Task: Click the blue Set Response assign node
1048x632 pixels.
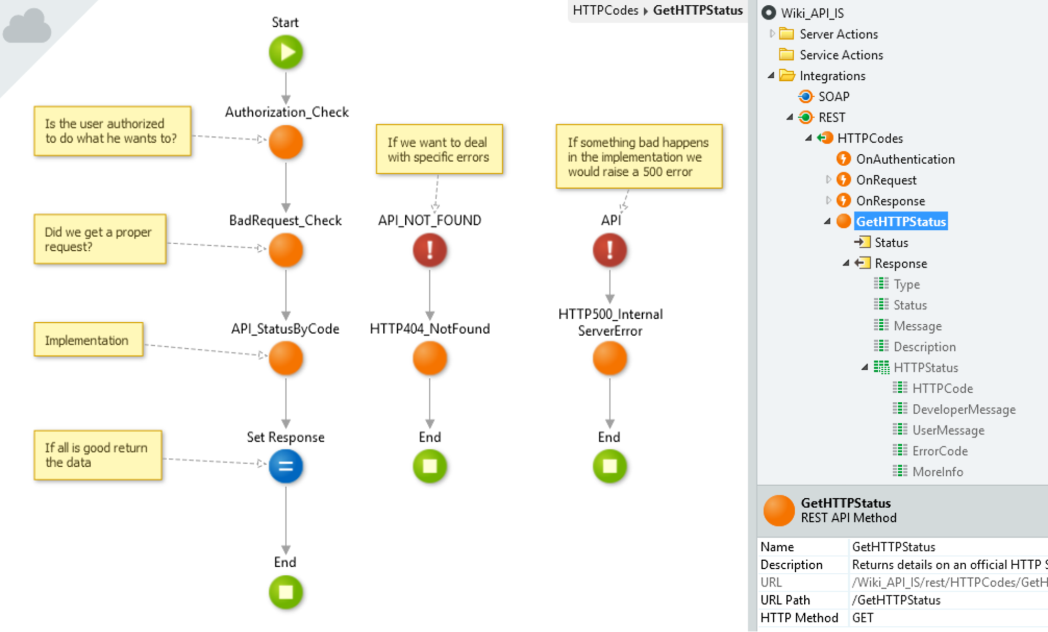Action: click(x=286, y=466)
